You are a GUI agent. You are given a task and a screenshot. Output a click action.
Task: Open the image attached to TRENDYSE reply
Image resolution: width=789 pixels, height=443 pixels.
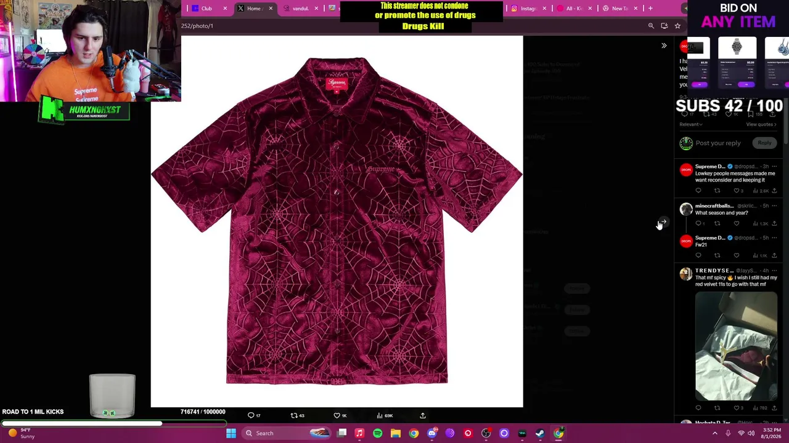[737, 346]
